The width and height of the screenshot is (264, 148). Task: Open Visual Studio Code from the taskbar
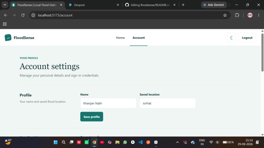[x=141, y=142]
